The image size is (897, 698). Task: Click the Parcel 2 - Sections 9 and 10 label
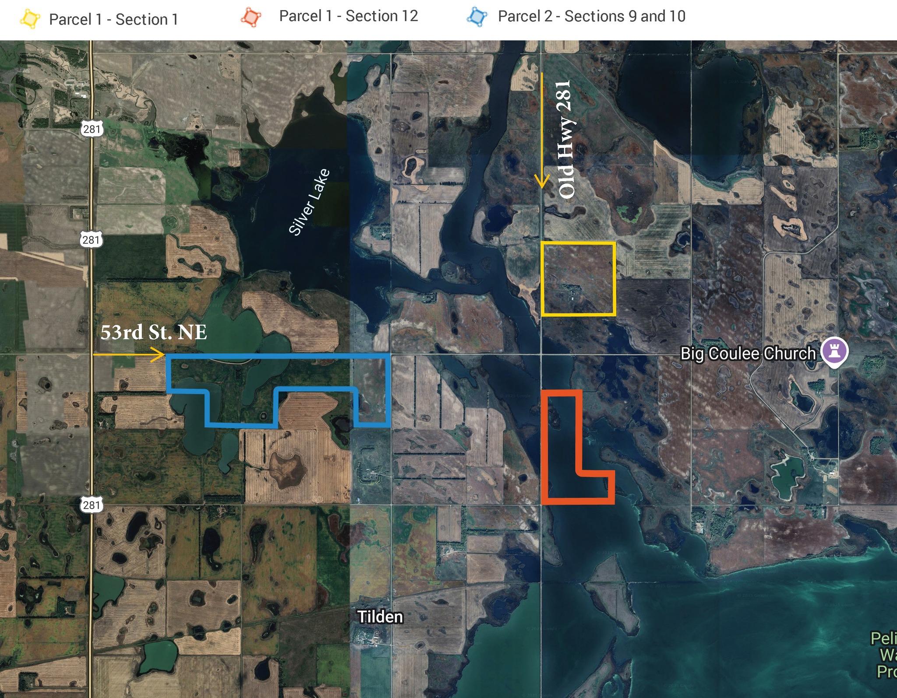click(591, 17)
